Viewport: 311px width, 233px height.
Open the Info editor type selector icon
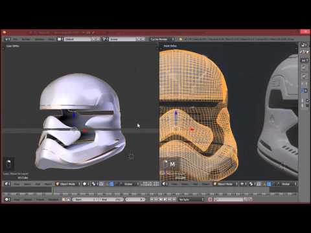point(7,39)
